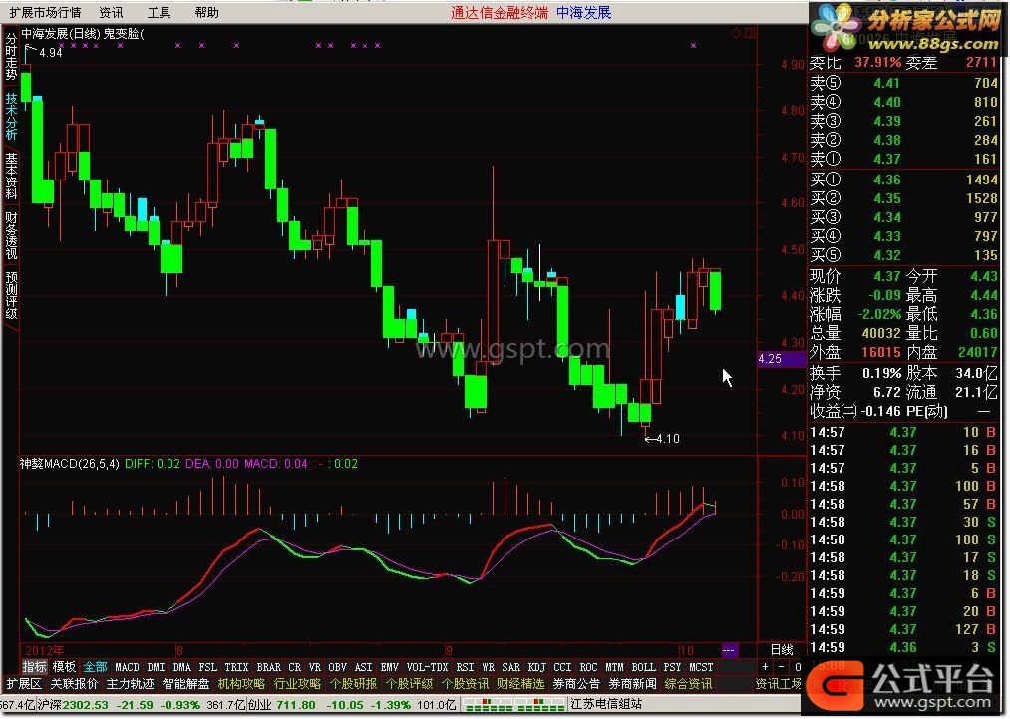The image size is (1010, 719).
Task: Switch indicator to VOL-TDX
Action: pyautogui.click(x=427, y=667)
